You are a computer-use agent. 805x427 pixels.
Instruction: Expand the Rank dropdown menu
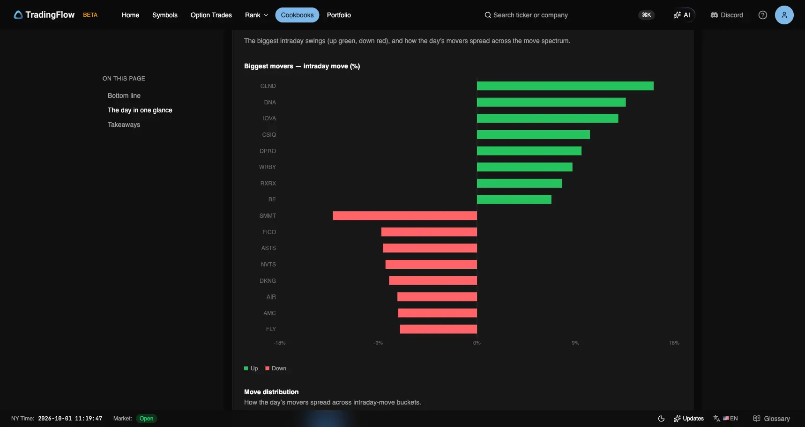(256, 15)
